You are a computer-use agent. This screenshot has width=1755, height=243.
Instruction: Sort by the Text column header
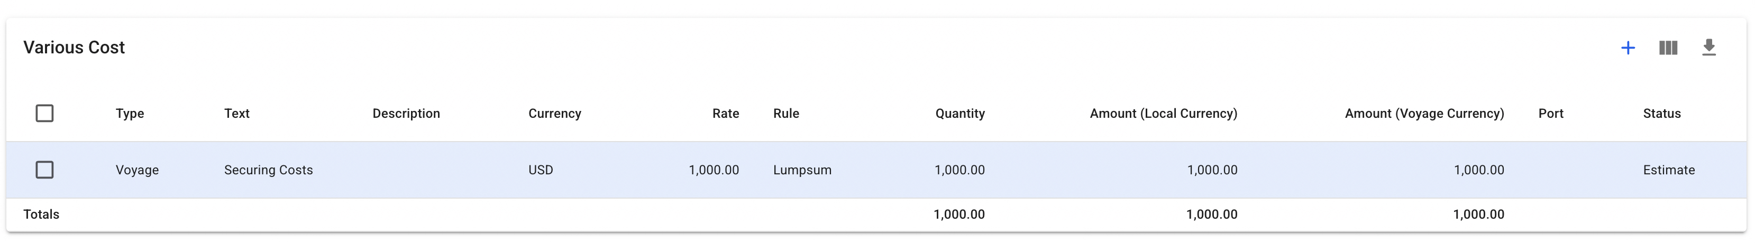pos(236,114)
